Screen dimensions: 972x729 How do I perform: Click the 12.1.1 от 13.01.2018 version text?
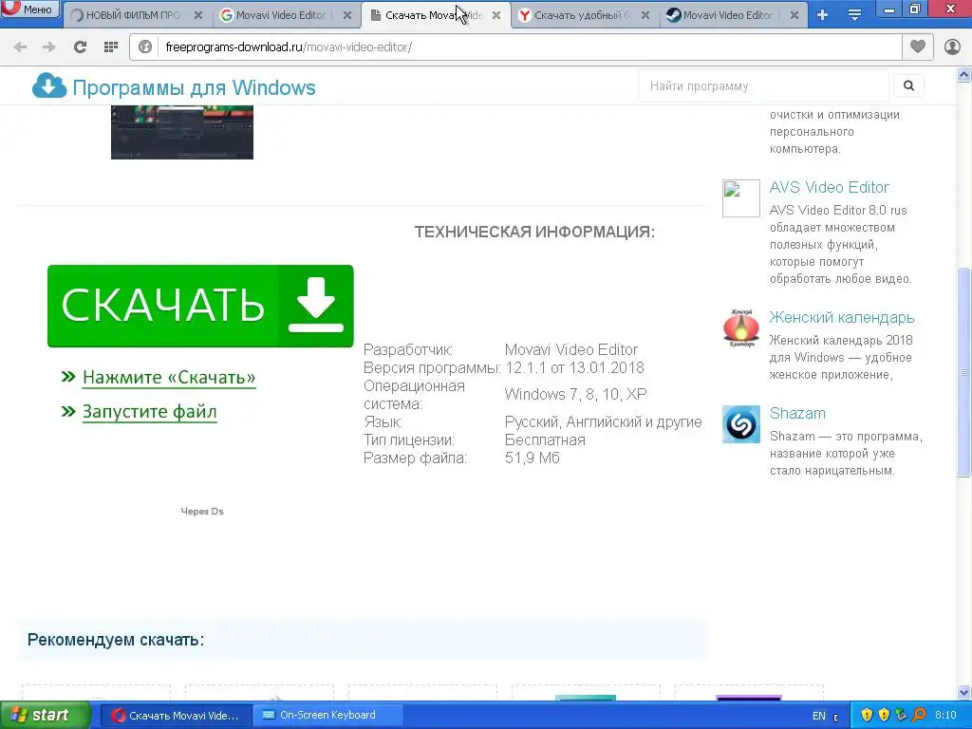tap(574, 367)
